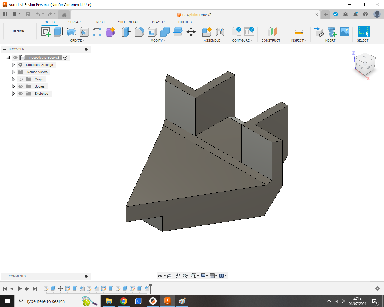Toggle visibility of the Sketches folder
Image resolution: width=384 pixels, height=307 pixels.
[21, 94]
